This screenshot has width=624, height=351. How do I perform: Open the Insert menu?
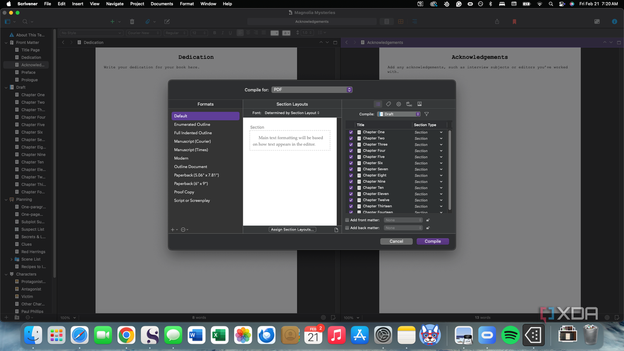(x=77, y=4)
